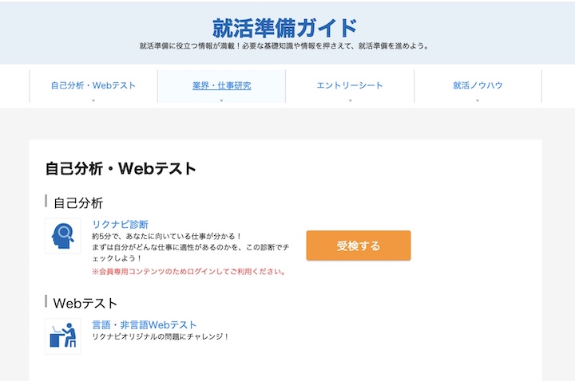Click the large 自己分析・Webテスト main heading
The image size is (575, 381).
point(121,169)
